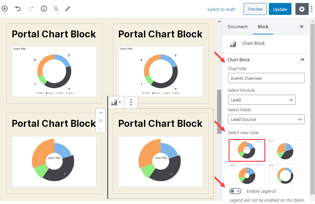Open the Lead Source fields dropdown
The height and width of the screenshot is (204, 315).
(266, 119)
